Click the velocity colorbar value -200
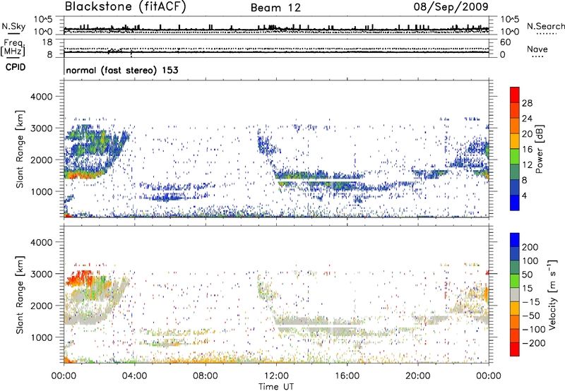The width and height of the screenshot is (565, 391). tap(534, 343)
